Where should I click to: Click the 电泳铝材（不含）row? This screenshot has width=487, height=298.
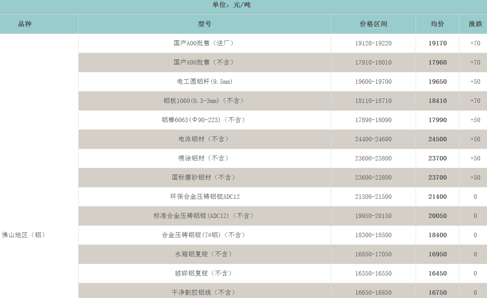click(204, 139)
